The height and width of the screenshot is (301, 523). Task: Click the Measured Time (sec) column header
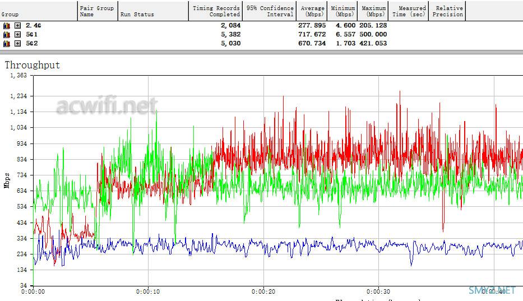click(x=408, y=11)
